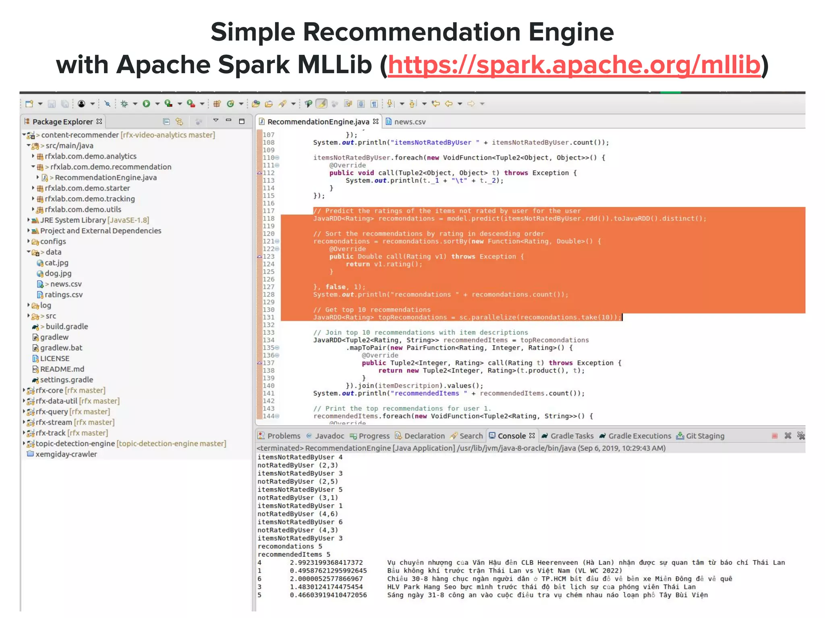Click the Terminate icon in Console toolbar

(775, 436)
